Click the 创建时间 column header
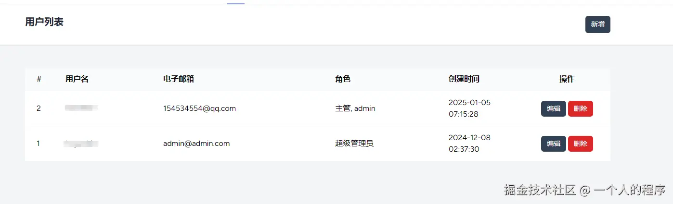The image size is (673, 204). 464,79
